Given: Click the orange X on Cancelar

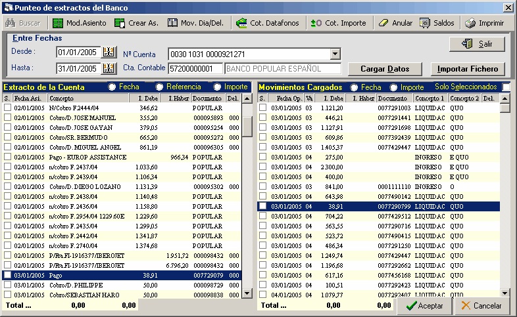Looking at the screenshot, I should tap(466, 305).
